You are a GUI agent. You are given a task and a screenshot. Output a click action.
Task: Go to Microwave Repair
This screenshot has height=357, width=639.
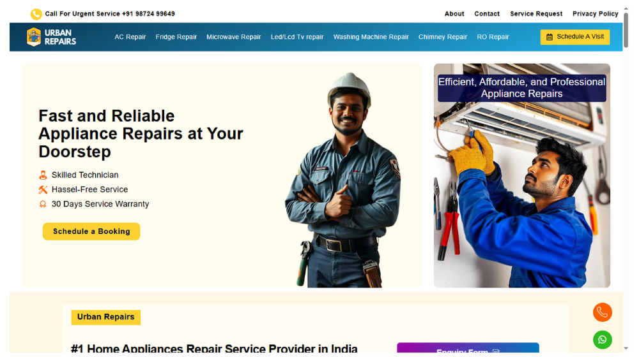233,37
